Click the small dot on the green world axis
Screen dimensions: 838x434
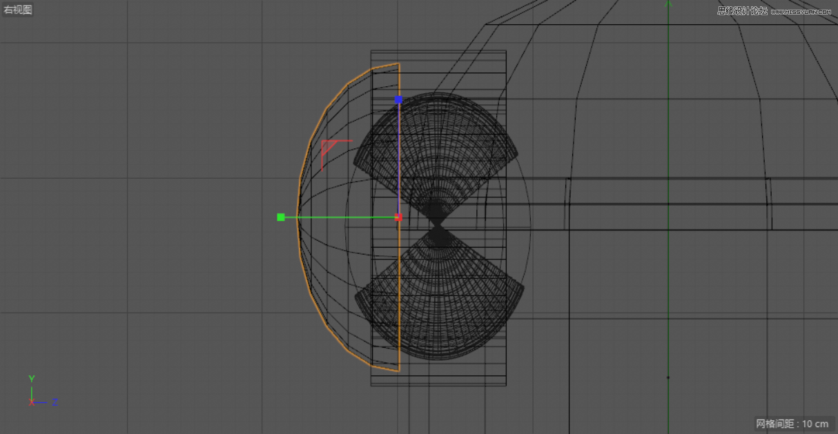click(668, 377)
